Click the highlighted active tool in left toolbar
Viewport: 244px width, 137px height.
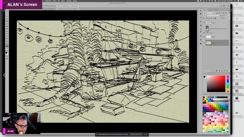7,46
